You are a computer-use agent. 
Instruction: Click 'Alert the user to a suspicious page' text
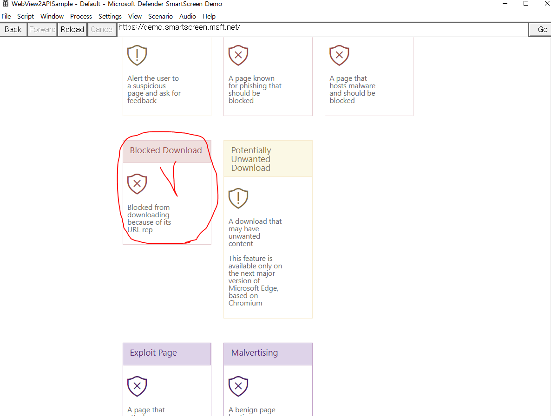(154, 90)
